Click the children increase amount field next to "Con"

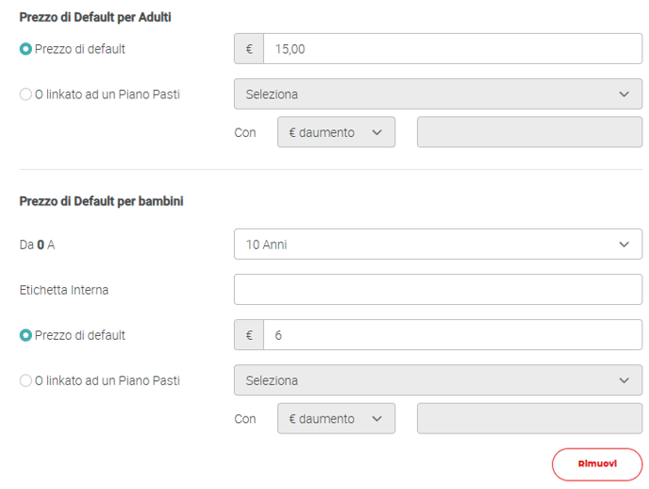529,418
